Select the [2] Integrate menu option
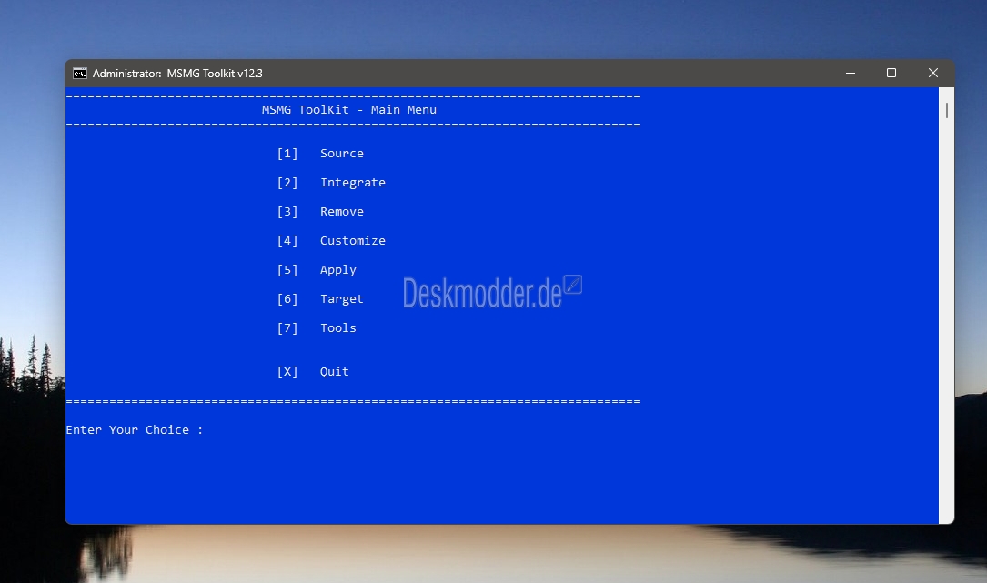The image size is (987, 583). (x=331, y=183)
